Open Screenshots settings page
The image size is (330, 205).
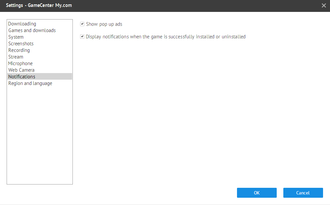coord(21,44)
